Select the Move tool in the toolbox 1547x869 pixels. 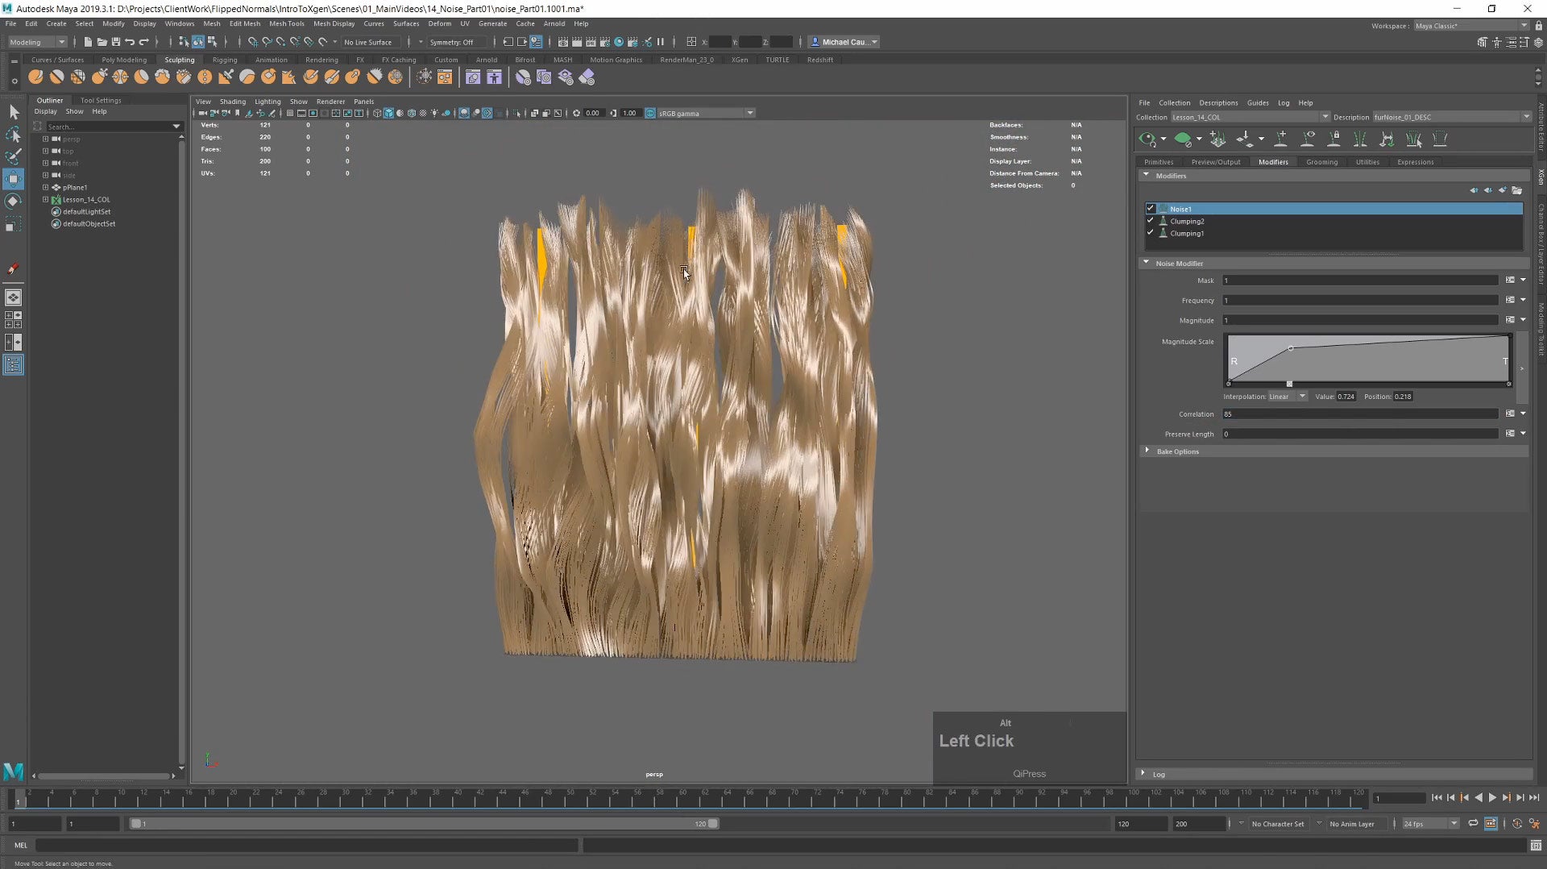[x=14, y=178]
